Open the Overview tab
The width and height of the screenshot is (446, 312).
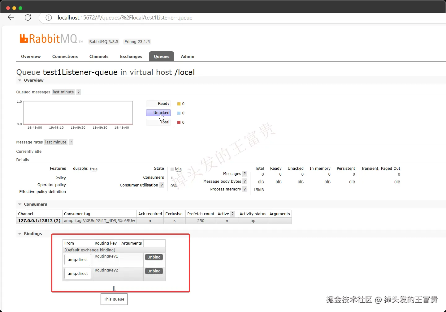click(31, 56)
